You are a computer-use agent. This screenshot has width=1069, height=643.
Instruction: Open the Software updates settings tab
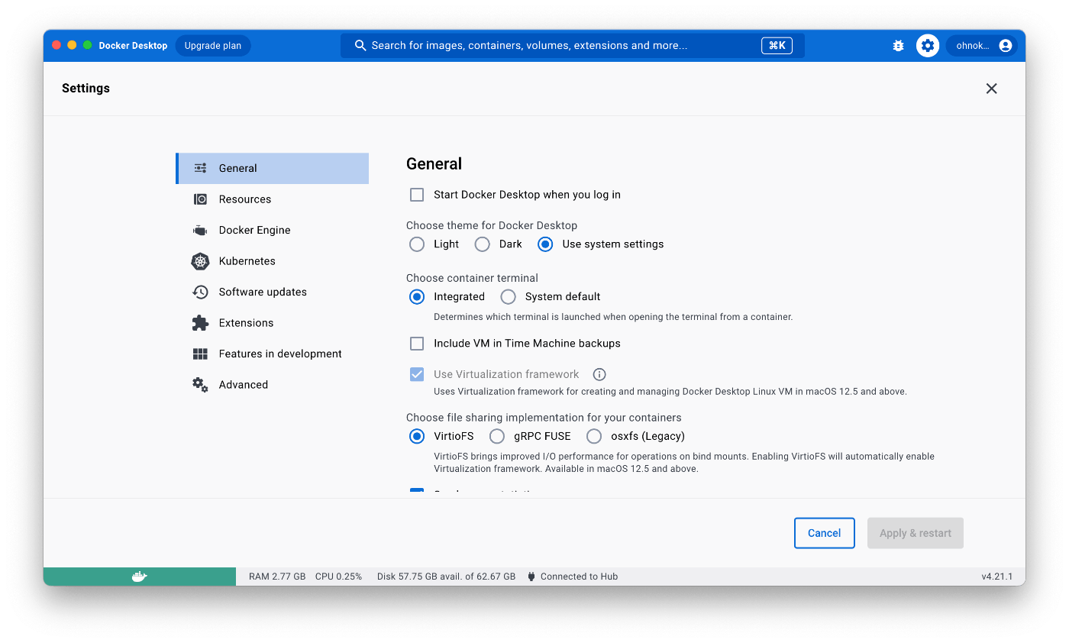tap(272, 292)
